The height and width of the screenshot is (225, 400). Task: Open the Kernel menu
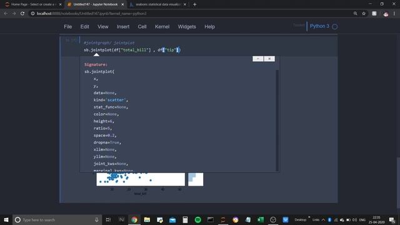coord(162,26)
